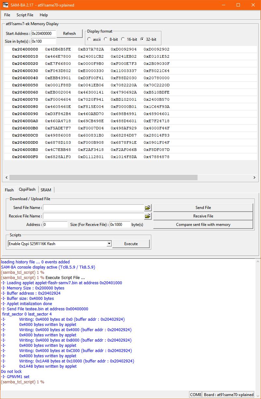Refresh the memory display

[x=69, y=33]
